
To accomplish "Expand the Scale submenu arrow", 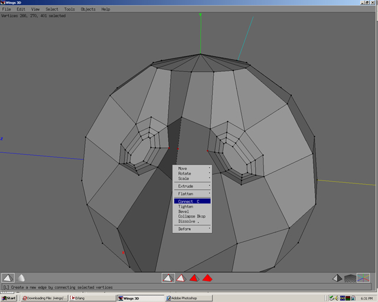I will pyautogui.click(x=209, y=178).
